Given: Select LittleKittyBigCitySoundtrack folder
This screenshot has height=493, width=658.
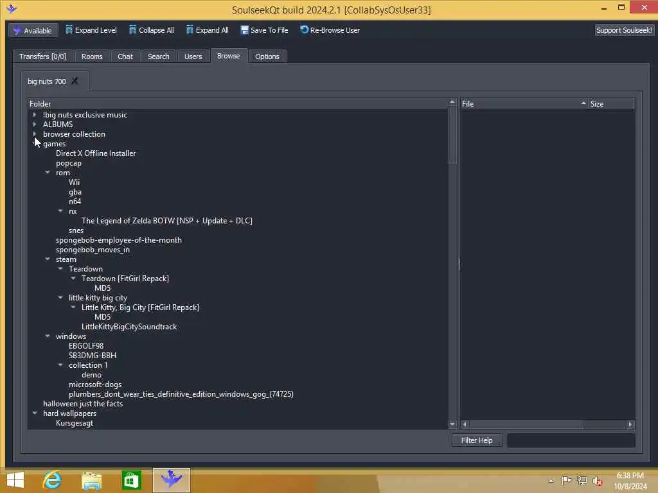Looking at the screenshot, I should coord(129,327).
